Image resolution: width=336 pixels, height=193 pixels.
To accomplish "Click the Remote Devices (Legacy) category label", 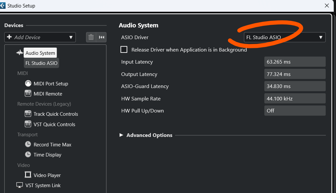I will click(x=44, y=104).
